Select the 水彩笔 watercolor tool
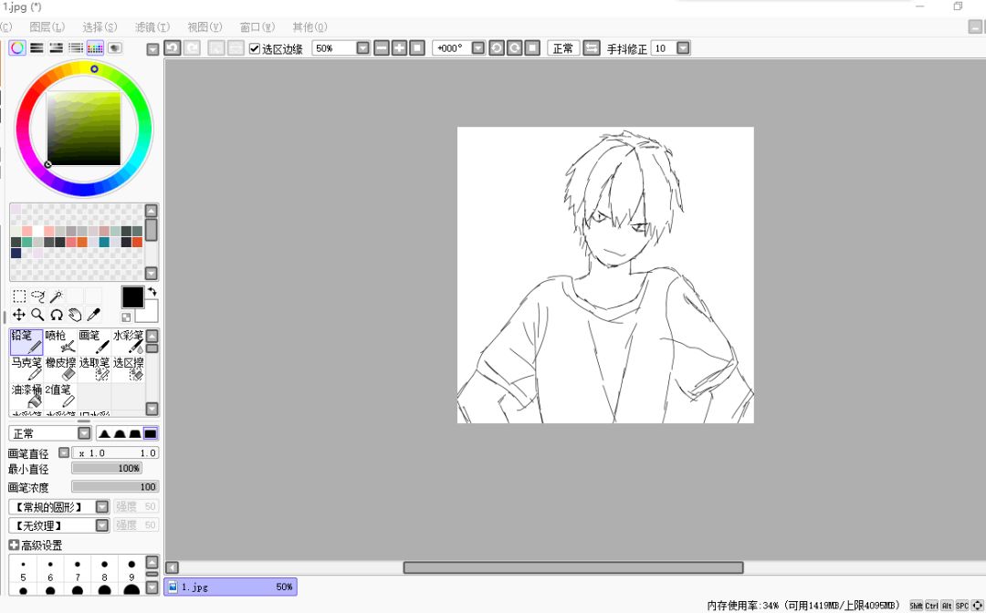Screen dimensions: 986x613 [x=129, y=342]
